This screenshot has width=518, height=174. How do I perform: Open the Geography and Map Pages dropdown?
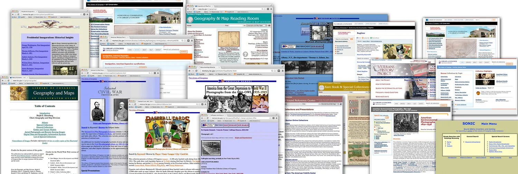[257, 25]
